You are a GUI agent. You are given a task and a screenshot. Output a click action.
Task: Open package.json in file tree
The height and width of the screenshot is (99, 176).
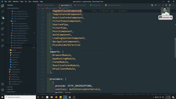pyautogui.click(x=15, y=84)
